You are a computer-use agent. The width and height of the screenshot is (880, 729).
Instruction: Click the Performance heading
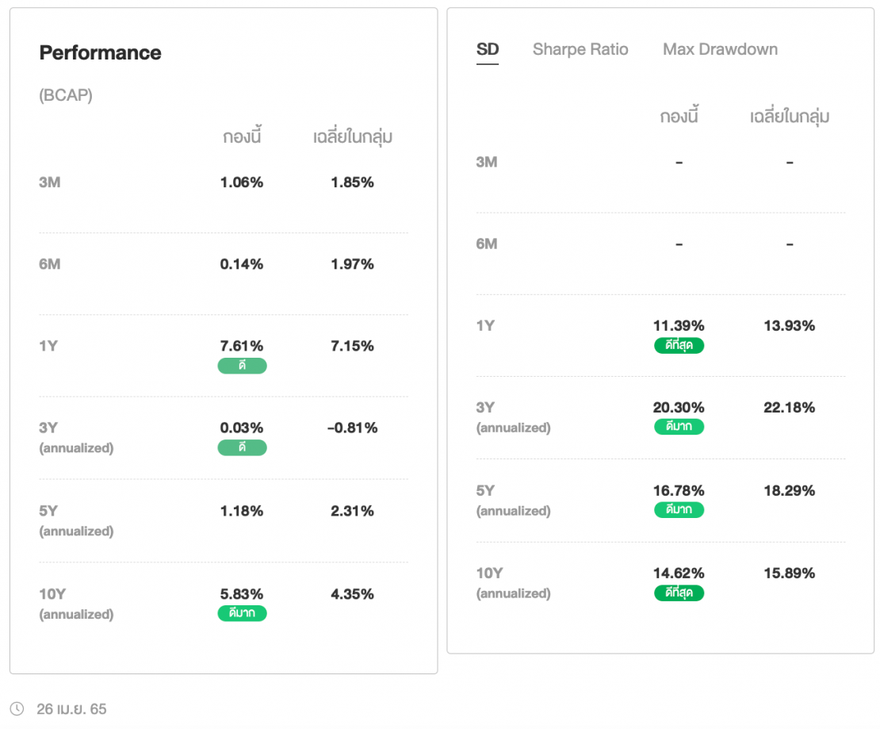100,53
